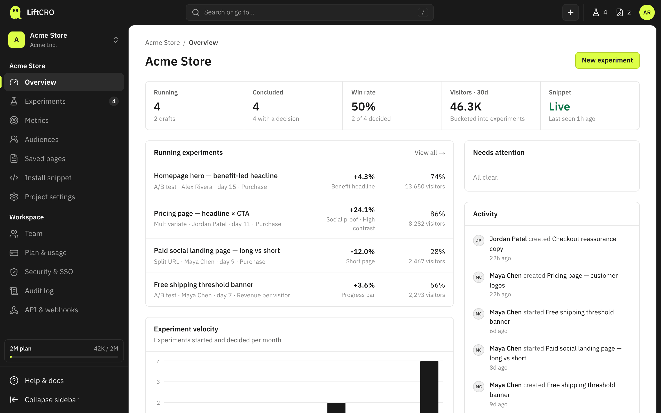Click the Collapse sidebar arrow icon
This screenshot has width=661, height=413.
click(14, 400)
